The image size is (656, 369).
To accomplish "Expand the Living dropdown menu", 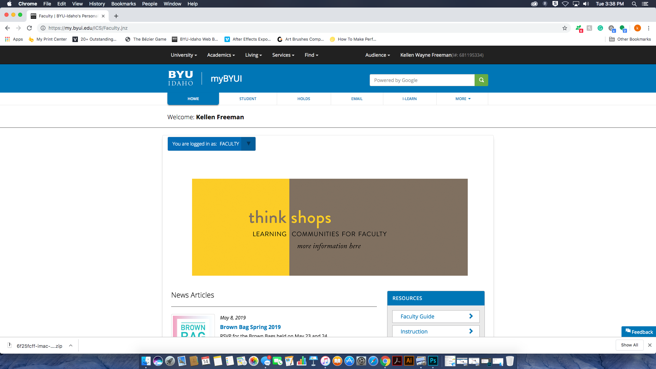I will click(x=253, y=55).
